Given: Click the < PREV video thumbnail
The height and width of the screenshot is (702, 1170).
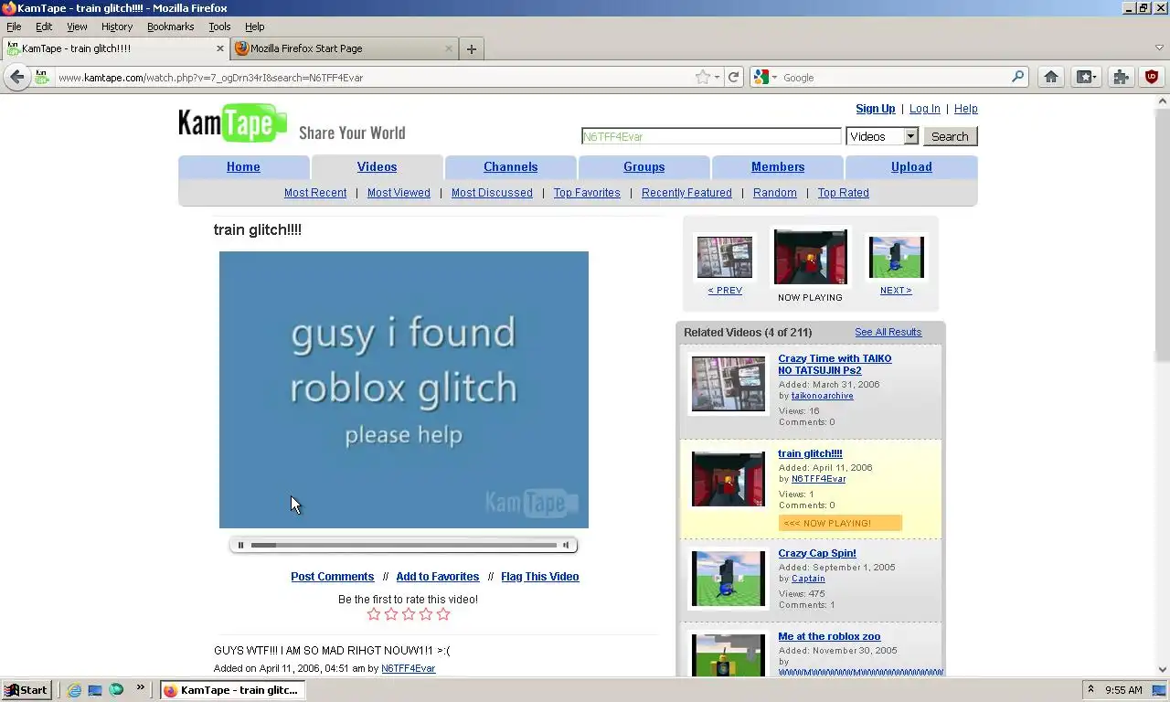Looking at the screenshot, I should (x=725, y=257).
